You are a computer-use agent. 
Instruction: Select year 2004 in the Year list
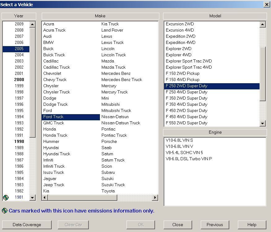[x=19, y=55]
